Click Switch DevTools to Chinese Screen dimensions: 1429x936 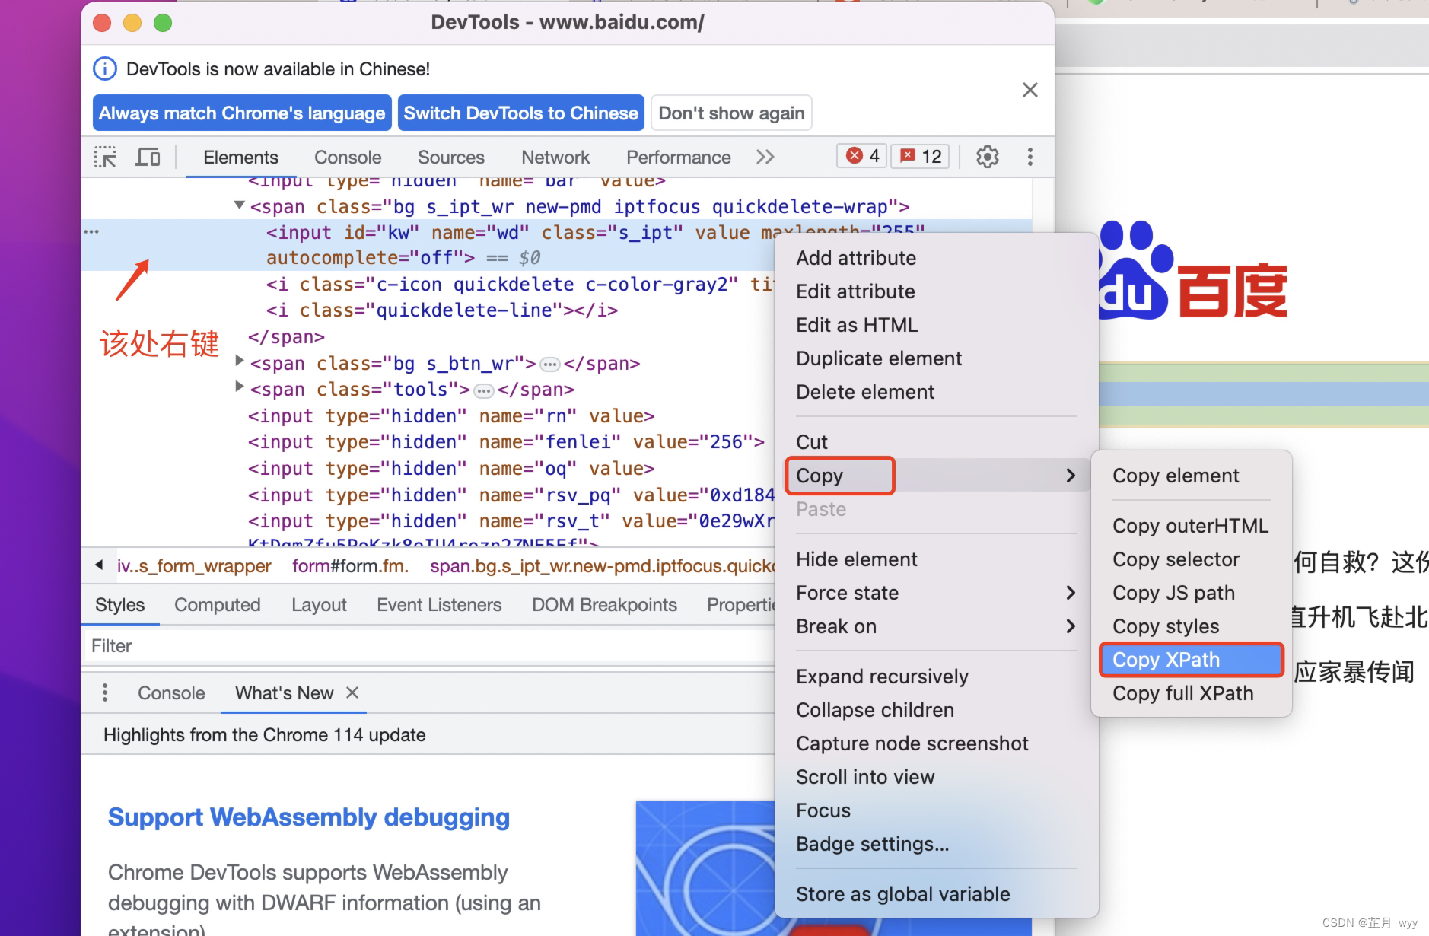coord(521,113)
